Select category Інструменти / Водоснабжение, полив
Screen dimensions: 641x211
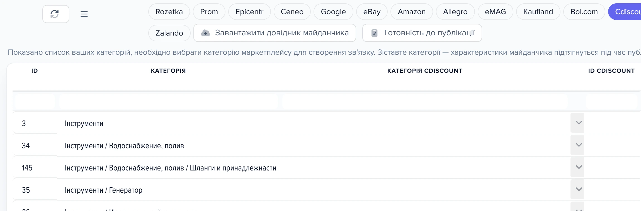click(124, 146)
